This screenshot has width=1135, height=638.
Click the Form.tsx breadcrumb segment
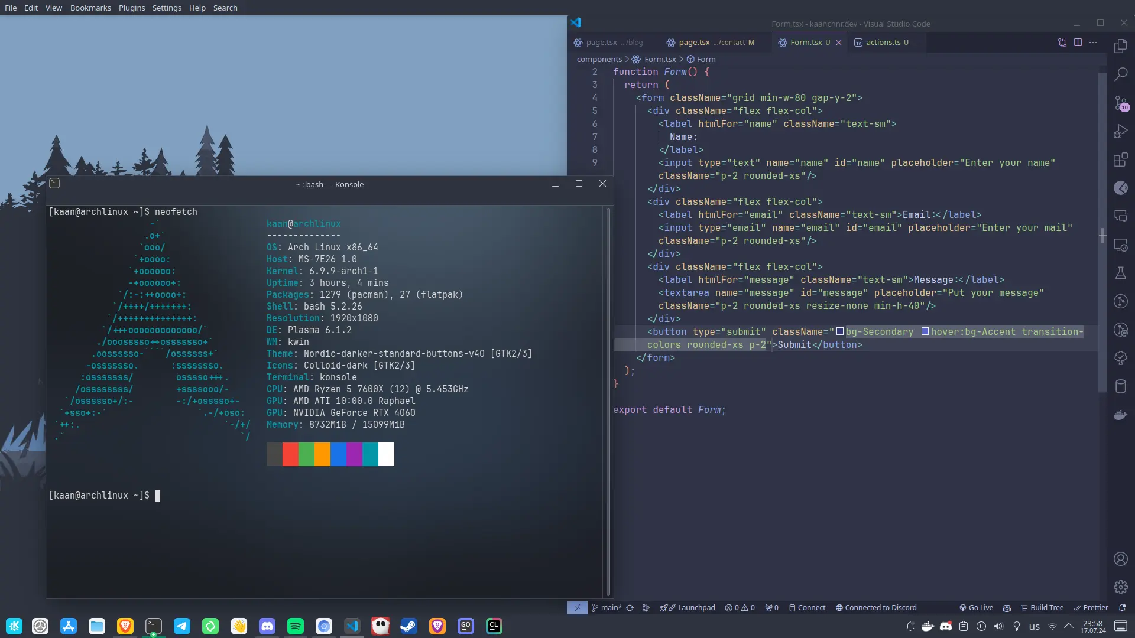pos(654,59)
